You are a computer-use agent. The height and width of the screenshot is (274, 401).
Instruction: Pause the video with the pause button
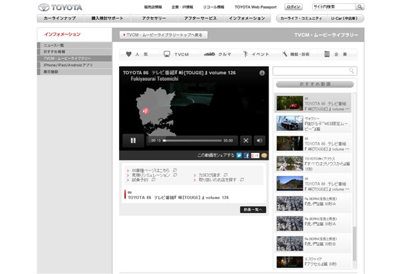[x=133, y=140]
